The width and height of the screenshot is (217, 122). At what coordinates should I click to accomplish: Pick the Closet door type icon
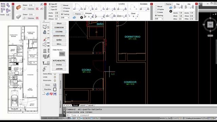click(133, 16)
